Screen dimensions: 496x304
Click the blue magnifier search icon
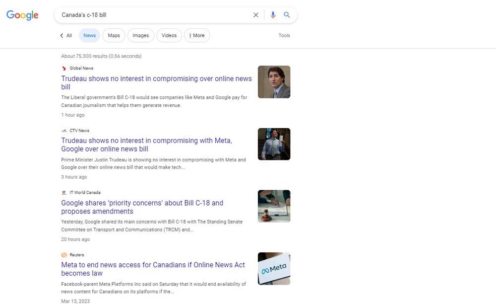287,15
